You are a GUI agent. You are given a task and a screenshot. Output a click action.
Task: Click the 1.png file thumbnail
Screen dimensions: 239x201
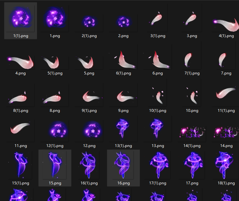point(55,19)
